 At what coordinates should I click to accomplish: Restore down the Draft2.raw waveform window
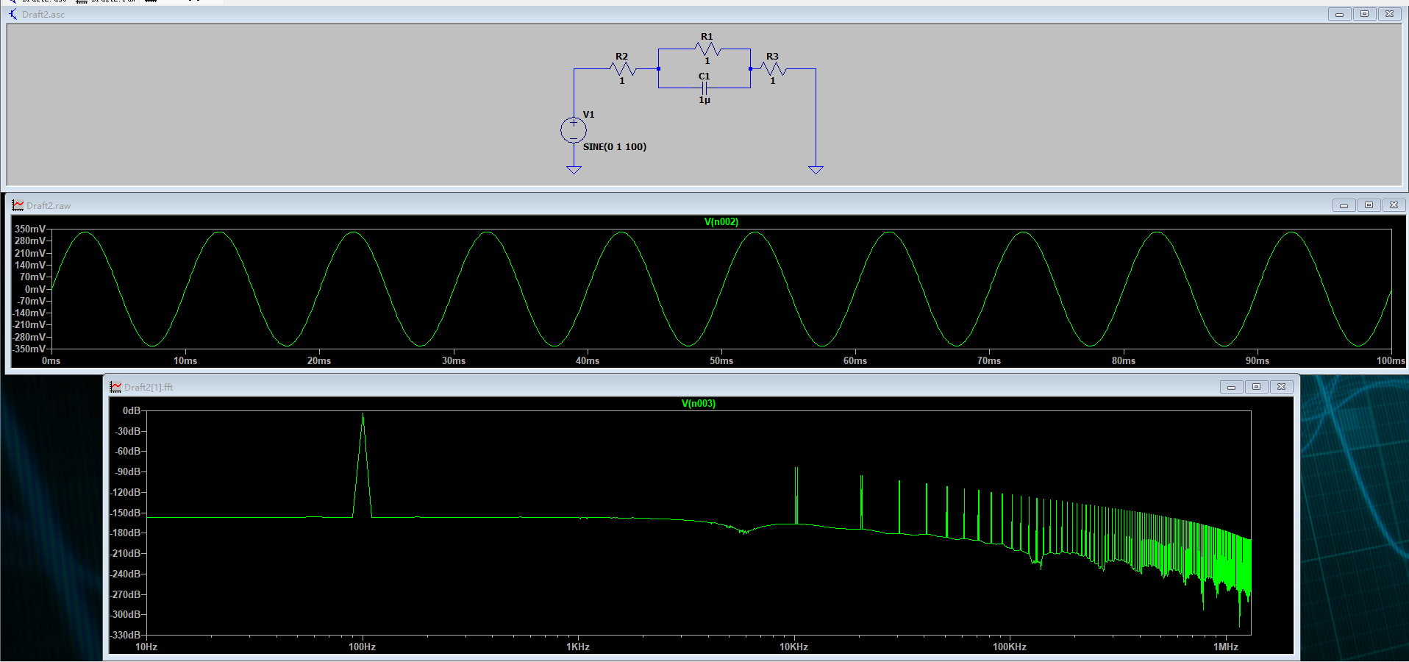click(1369, 205)
